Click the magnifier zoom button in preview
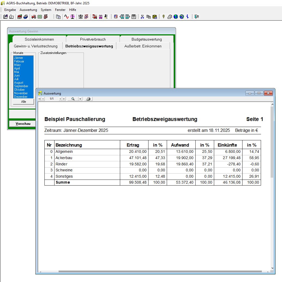Image resolution: width=282 pixels, height=282 pixels. (x=73, y=99)
